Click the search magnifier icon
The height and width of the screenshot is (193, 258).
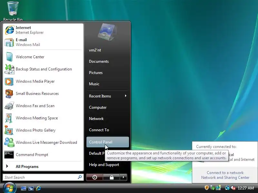click(x=80, y=177)
